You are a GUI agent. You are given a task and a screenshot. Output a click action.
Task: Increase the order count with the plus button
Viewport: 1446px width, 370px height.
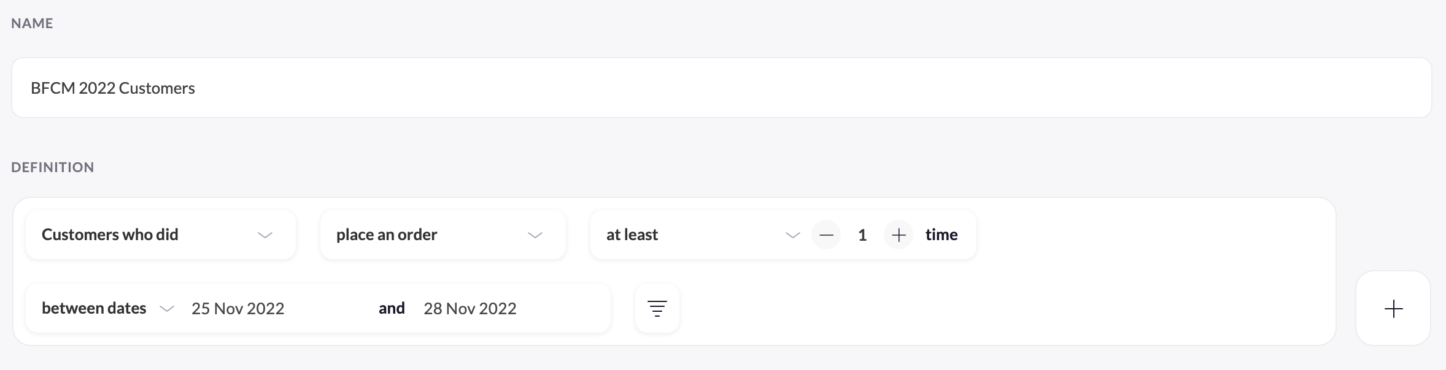[x=899, y=235]
